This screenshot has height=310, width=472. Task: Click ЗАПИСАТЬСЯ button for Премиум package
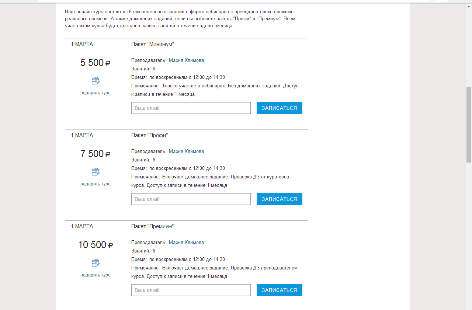point(280,290)
